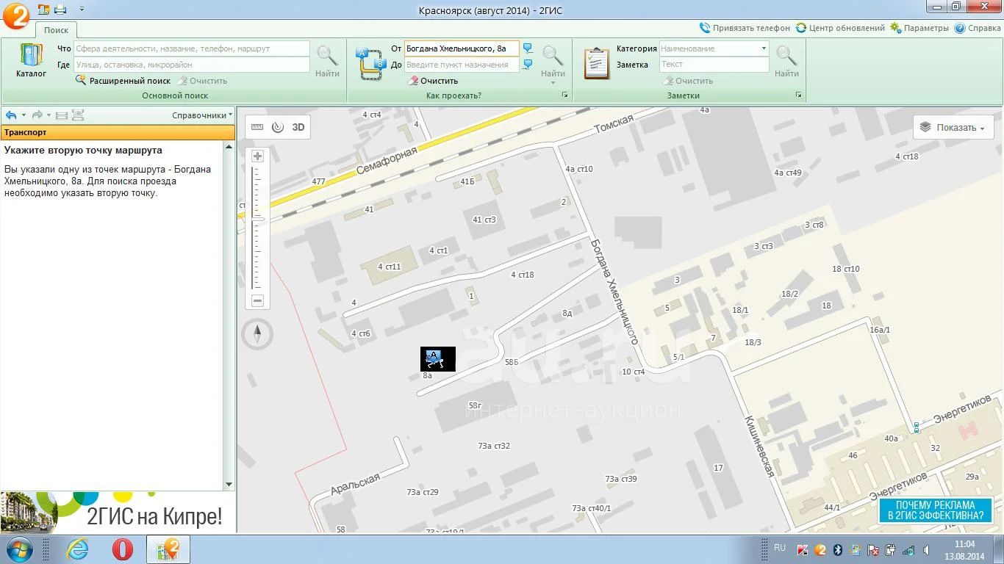
Task: Click the Где location input field
Action: [191, 65]
